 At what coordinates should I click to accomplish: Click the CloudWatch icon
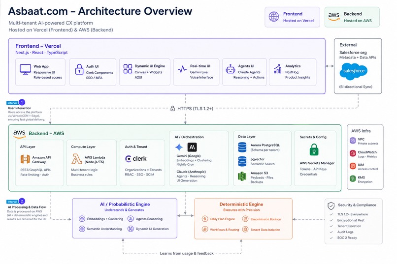click(353, 153)
